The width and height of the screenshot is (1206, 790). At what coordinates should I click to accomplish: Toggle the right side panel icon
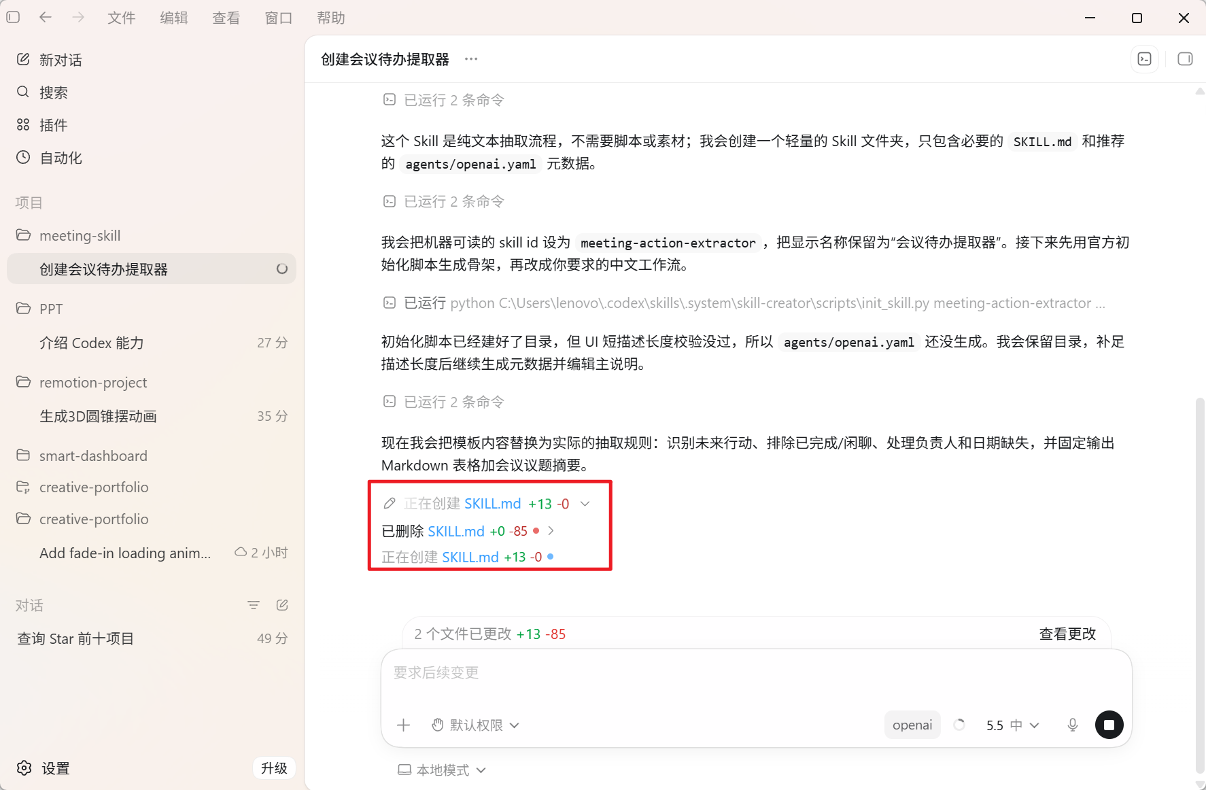(x=1185, y=59)
